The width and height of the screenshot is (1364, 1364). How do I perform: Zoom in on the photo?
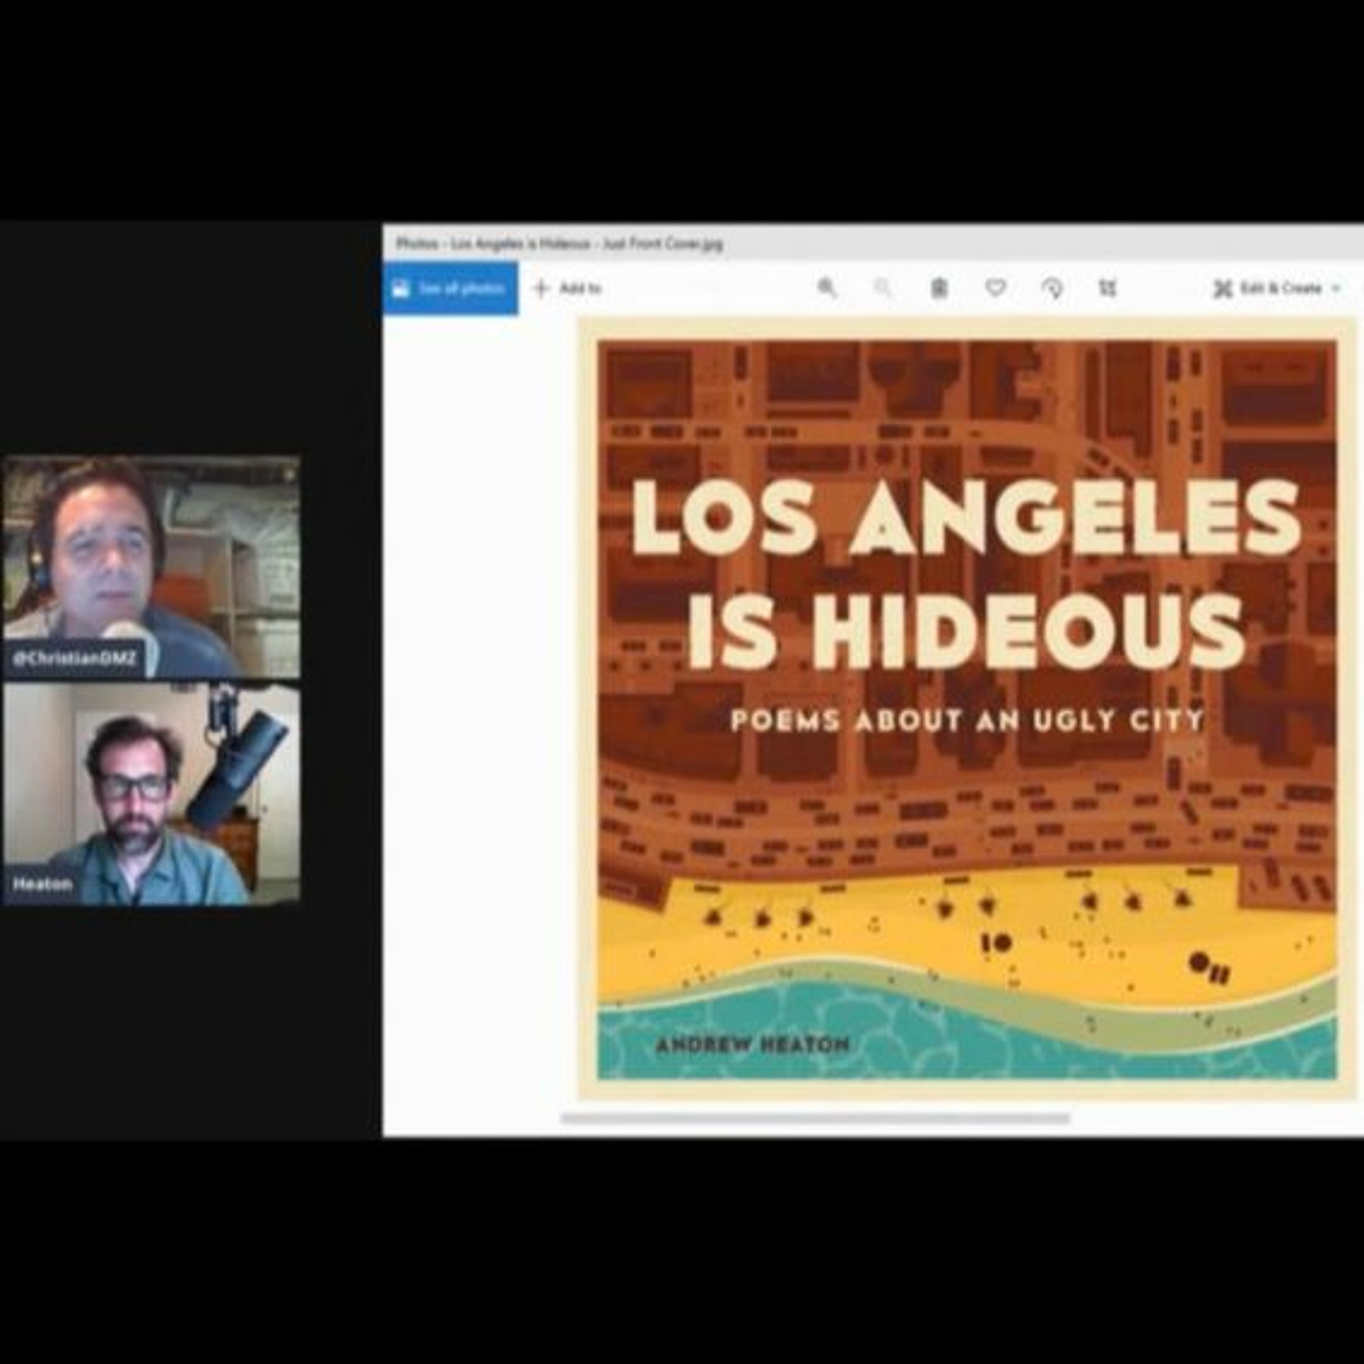click(826, 288)
